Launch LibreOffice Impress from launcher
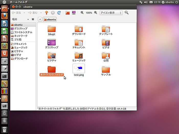The image size is (179, 134). 4,39
